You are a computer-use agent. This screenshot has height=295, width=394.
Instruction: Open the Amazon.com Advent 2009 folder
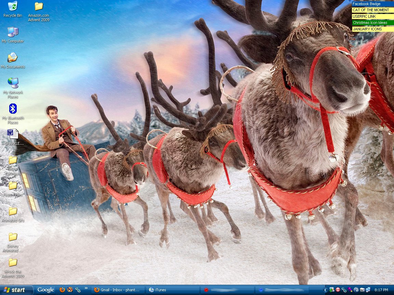39,6
